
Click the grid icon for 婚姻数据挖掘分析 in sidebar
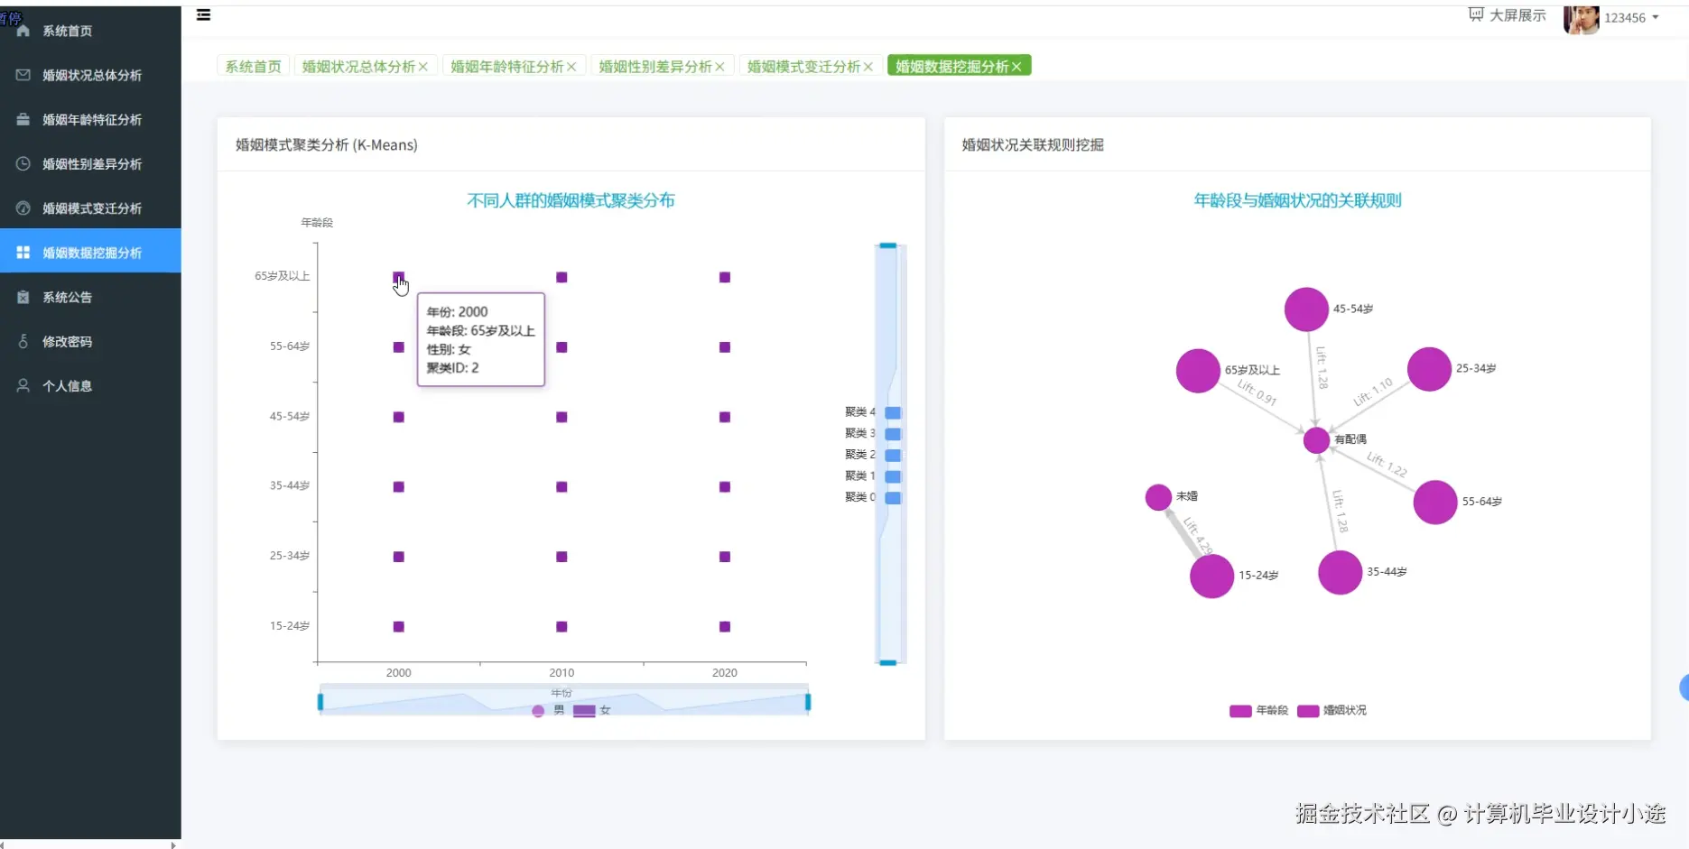coord(23,253)
